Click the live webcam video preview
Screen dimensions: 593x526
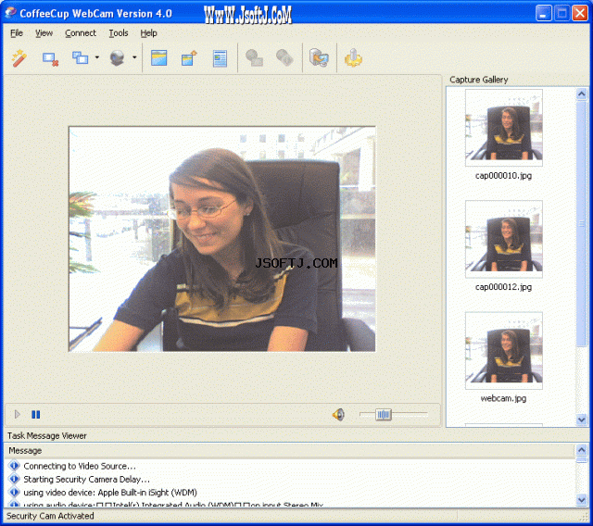(x=222, y=239)
